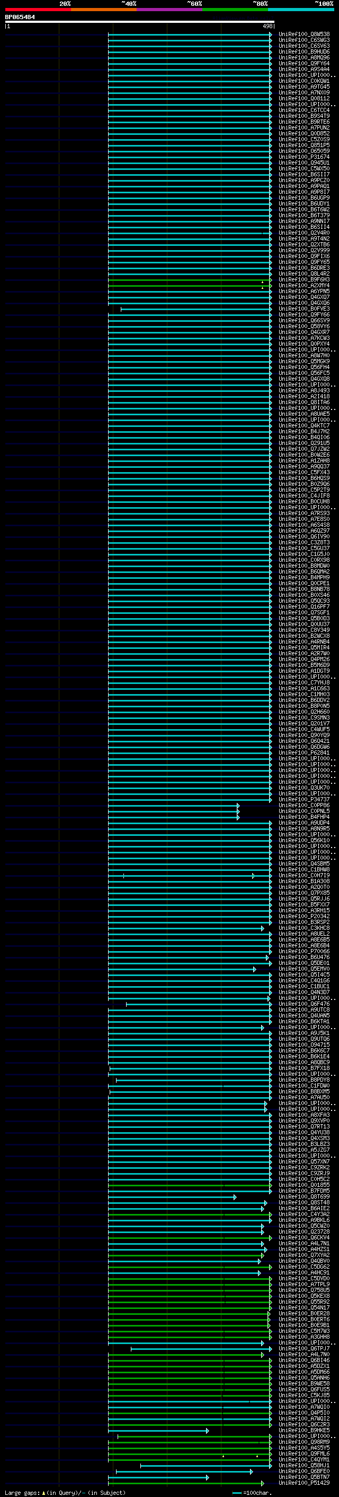Click label UniRef100_C0H7I9
Viewport: 339px width, 1497px height.
coord(304,876)
